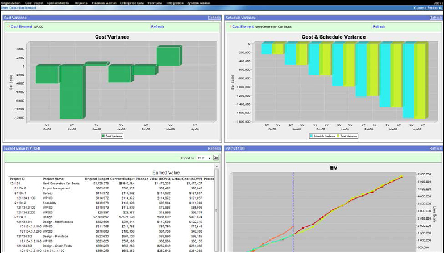Click project ID 121134.0
This screenshot has width=444, height=253.
tap(20, 188)
